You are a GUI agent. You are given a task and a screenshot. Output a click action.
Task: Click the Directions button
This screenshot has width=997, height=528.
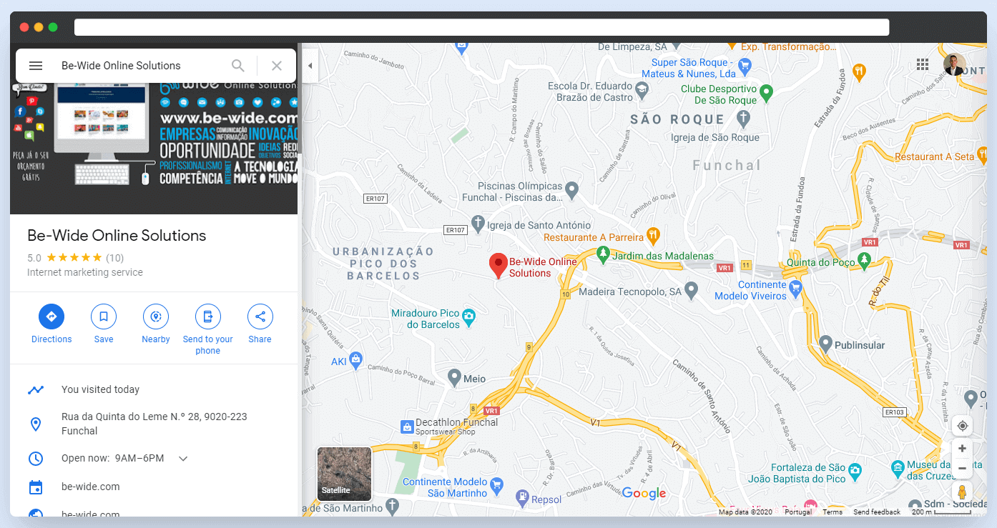click(51, 317)
